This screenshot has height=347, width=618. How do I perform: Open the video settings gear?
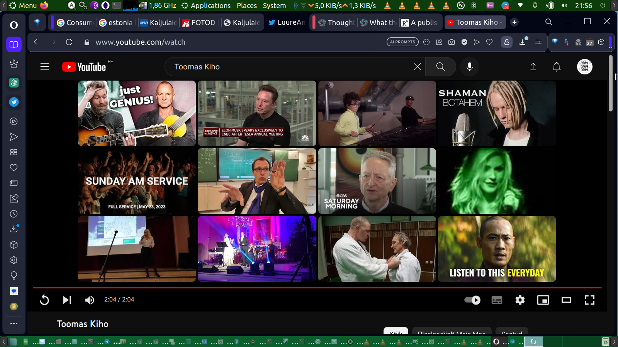coord(520,300)
